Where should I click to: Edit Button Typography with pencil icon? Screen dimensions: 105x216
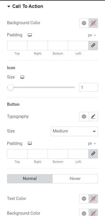click(93, 116)
